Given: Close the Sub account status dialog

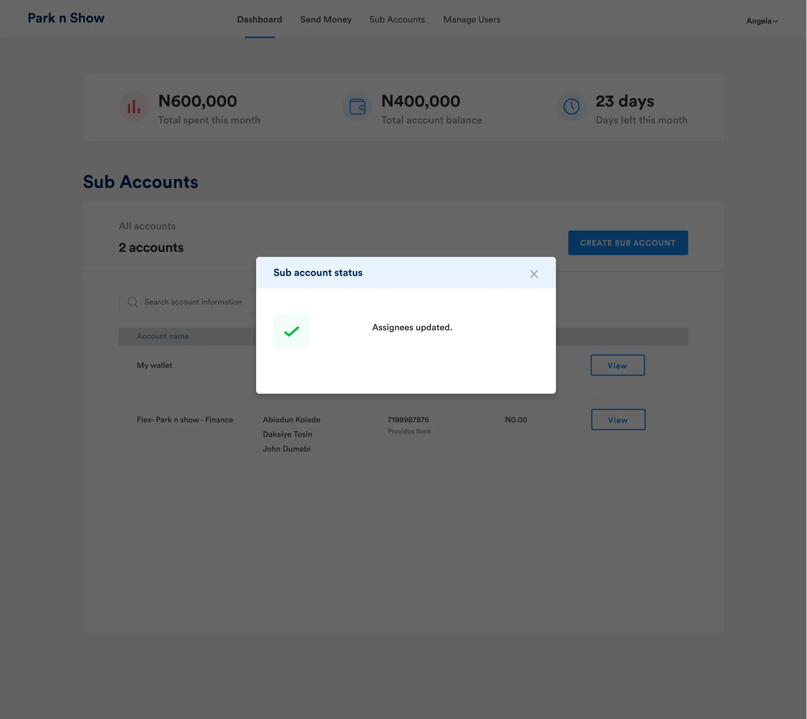Looking at the screenshot, I should (x=534, y=274).
